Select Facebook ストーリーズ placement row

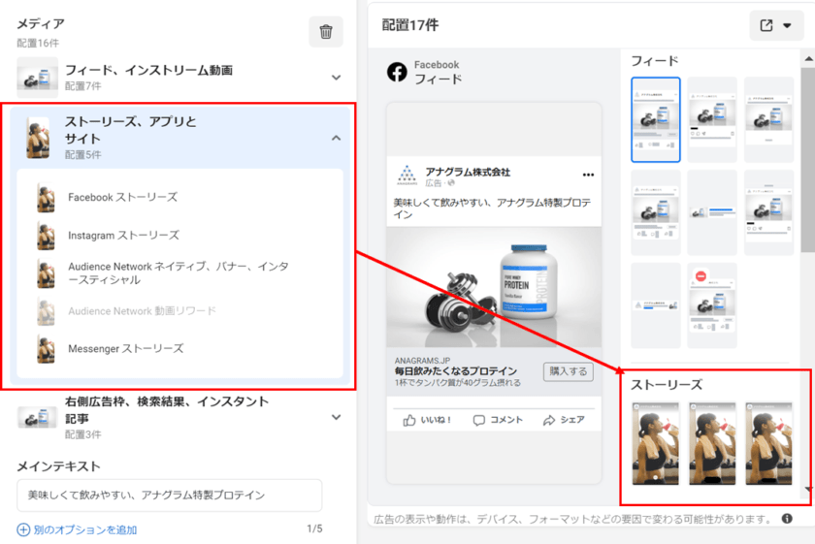179,198
